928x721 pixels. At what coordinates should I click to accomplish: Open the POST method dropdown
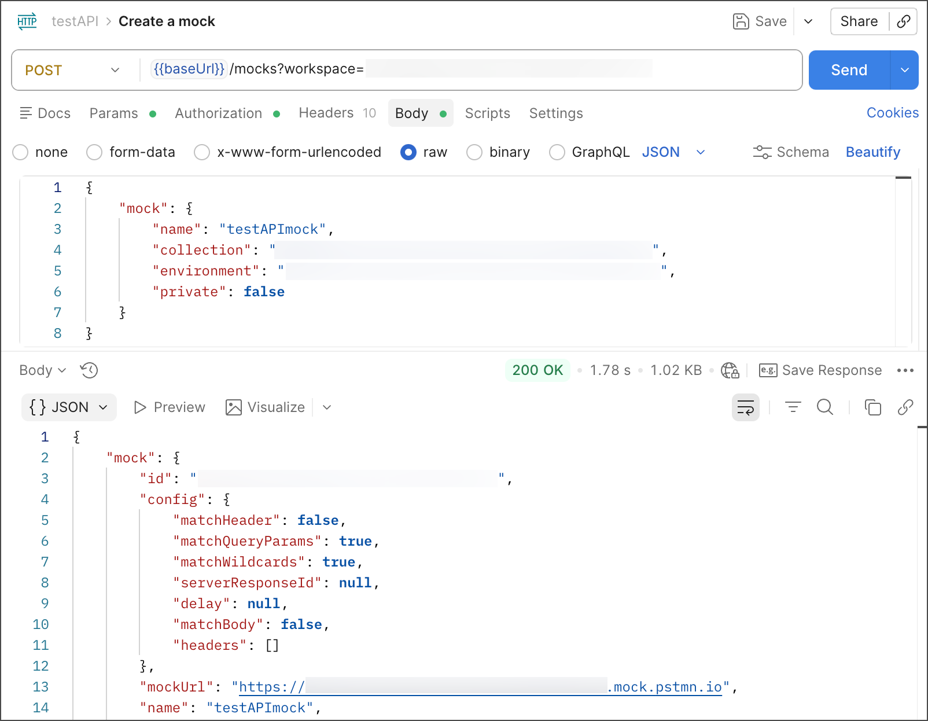(72, 70)
